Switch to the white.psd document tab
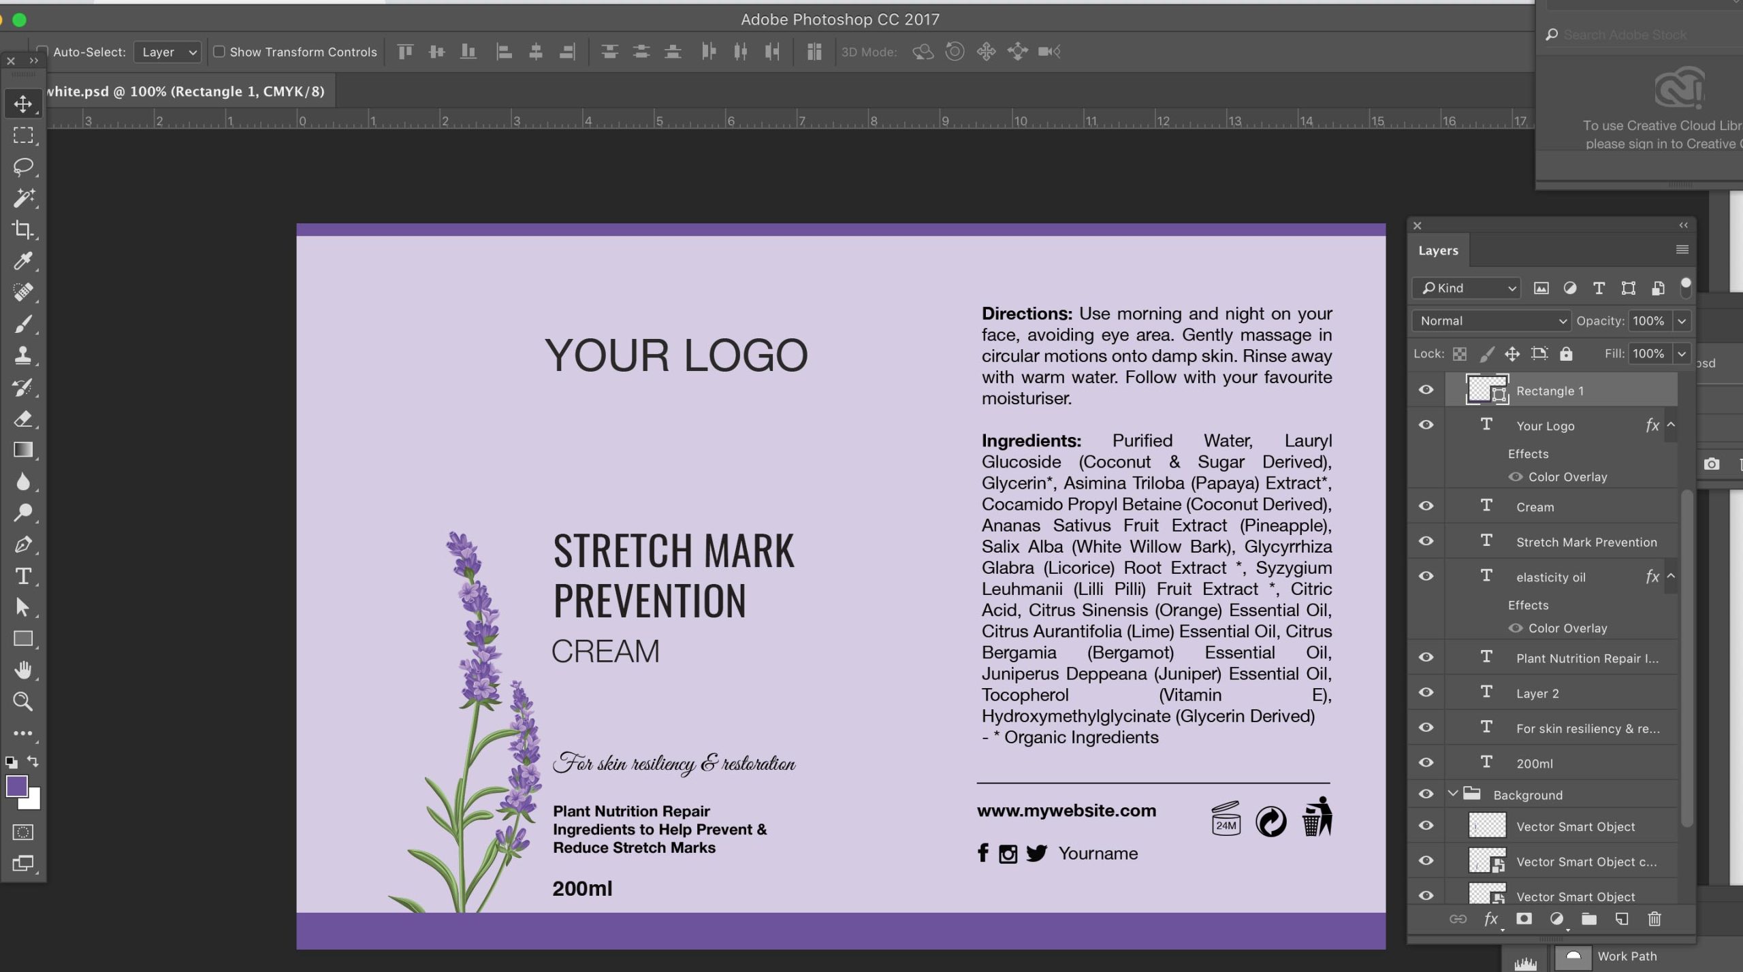The height and width of the screenshot is (972, 1743). (186, 91)
